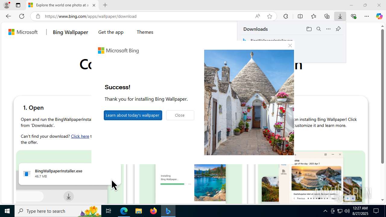Add this page to favorites star
386x217 pixels.
tap(270, 16)
